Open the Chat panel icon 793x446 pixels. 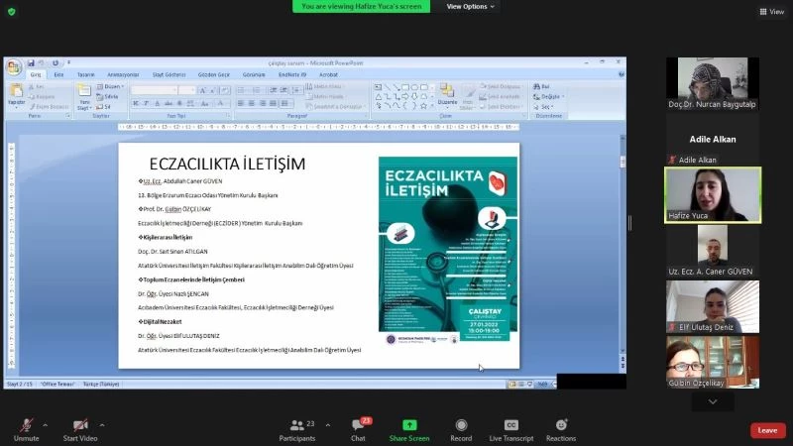coord(359,425)
